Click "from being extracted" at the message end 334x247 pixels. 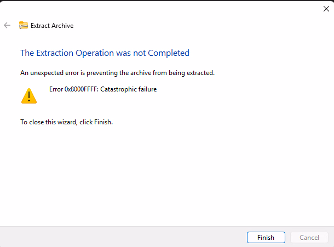coord(185,72)
